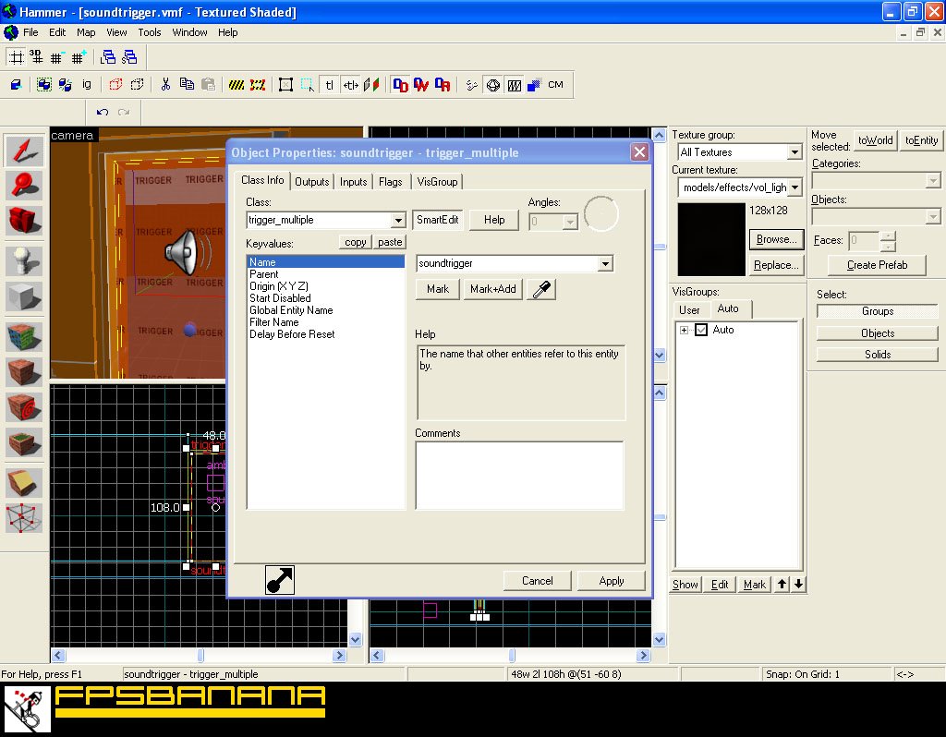Select the Block tool
This screenshot has width=946, height=737.
click(x=24, y=297)
